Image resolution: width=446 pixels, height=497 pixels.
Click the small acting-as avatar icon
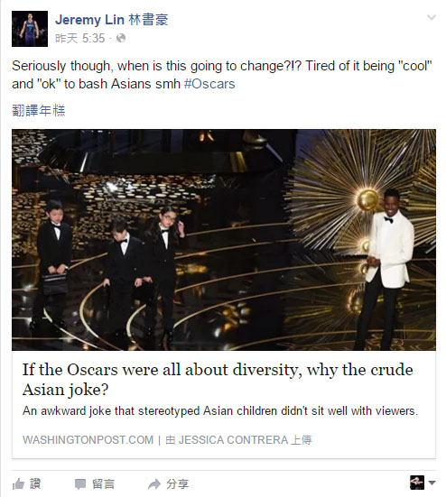click(417, 483)
